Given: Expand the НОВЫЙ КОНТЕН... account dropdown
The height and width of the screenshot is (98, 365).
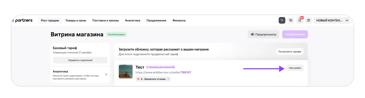Looking at the screenshot, I should pos(332,20).
